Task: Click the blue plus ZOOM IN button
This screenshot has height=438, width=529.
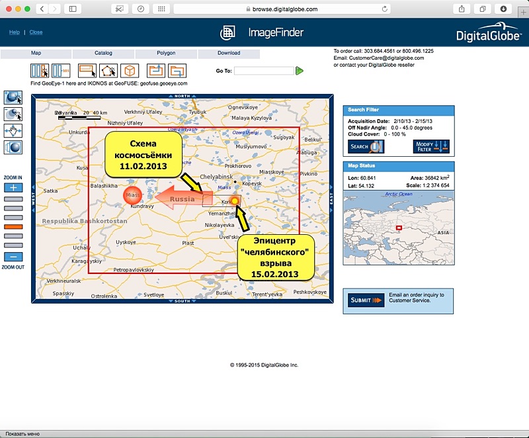Action: (13, 188)
